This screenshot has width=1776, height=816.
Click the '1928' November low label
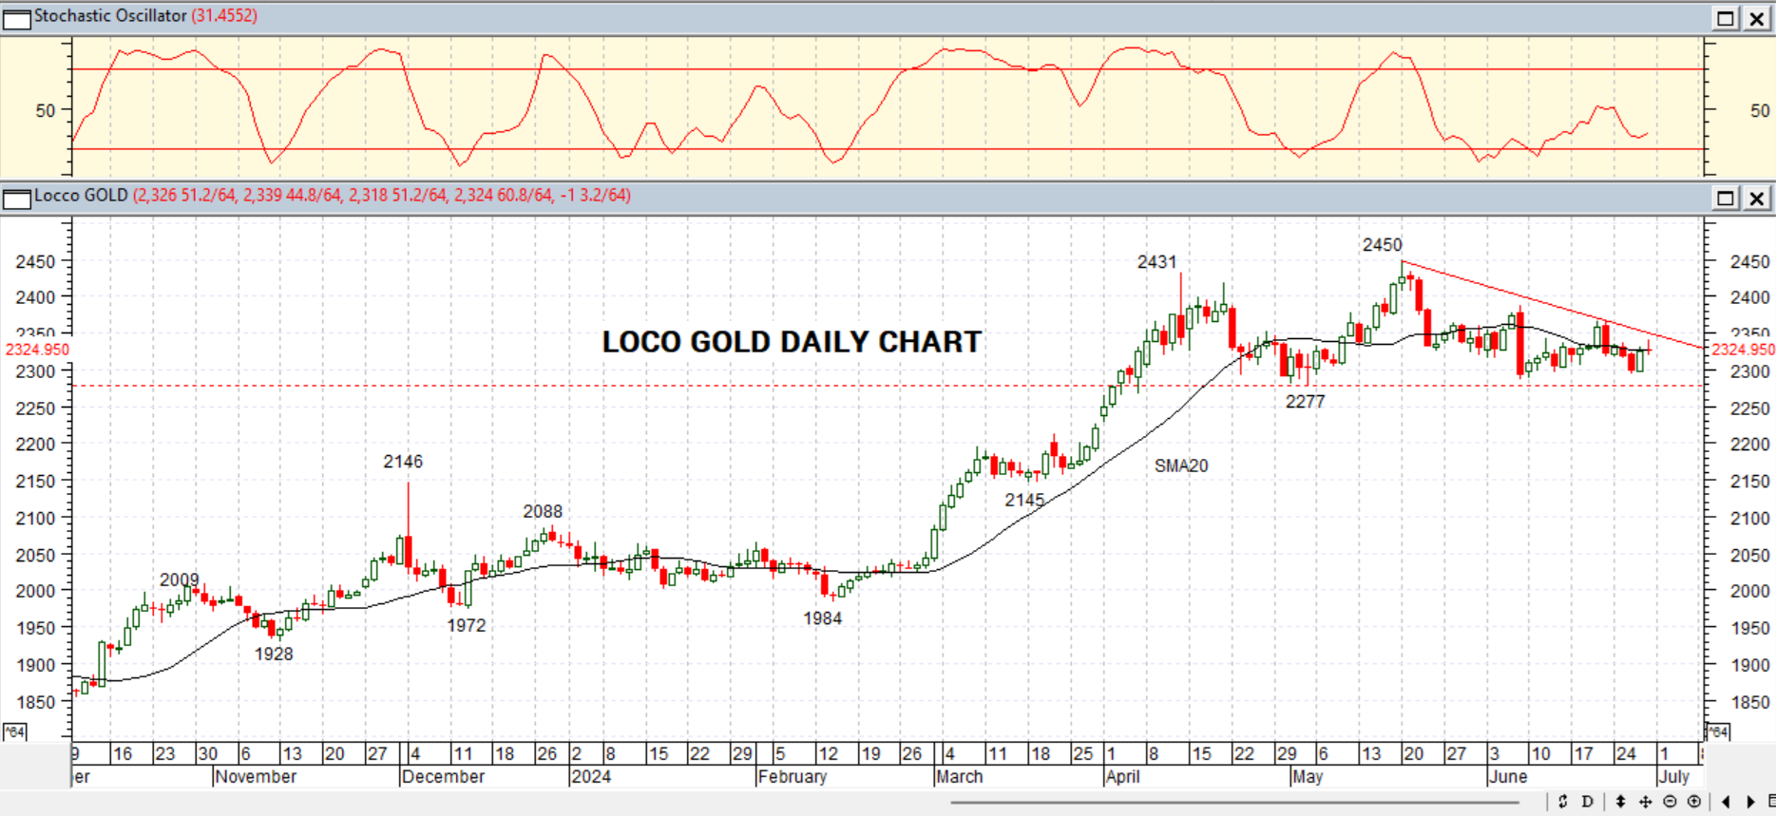pos(274,654)
